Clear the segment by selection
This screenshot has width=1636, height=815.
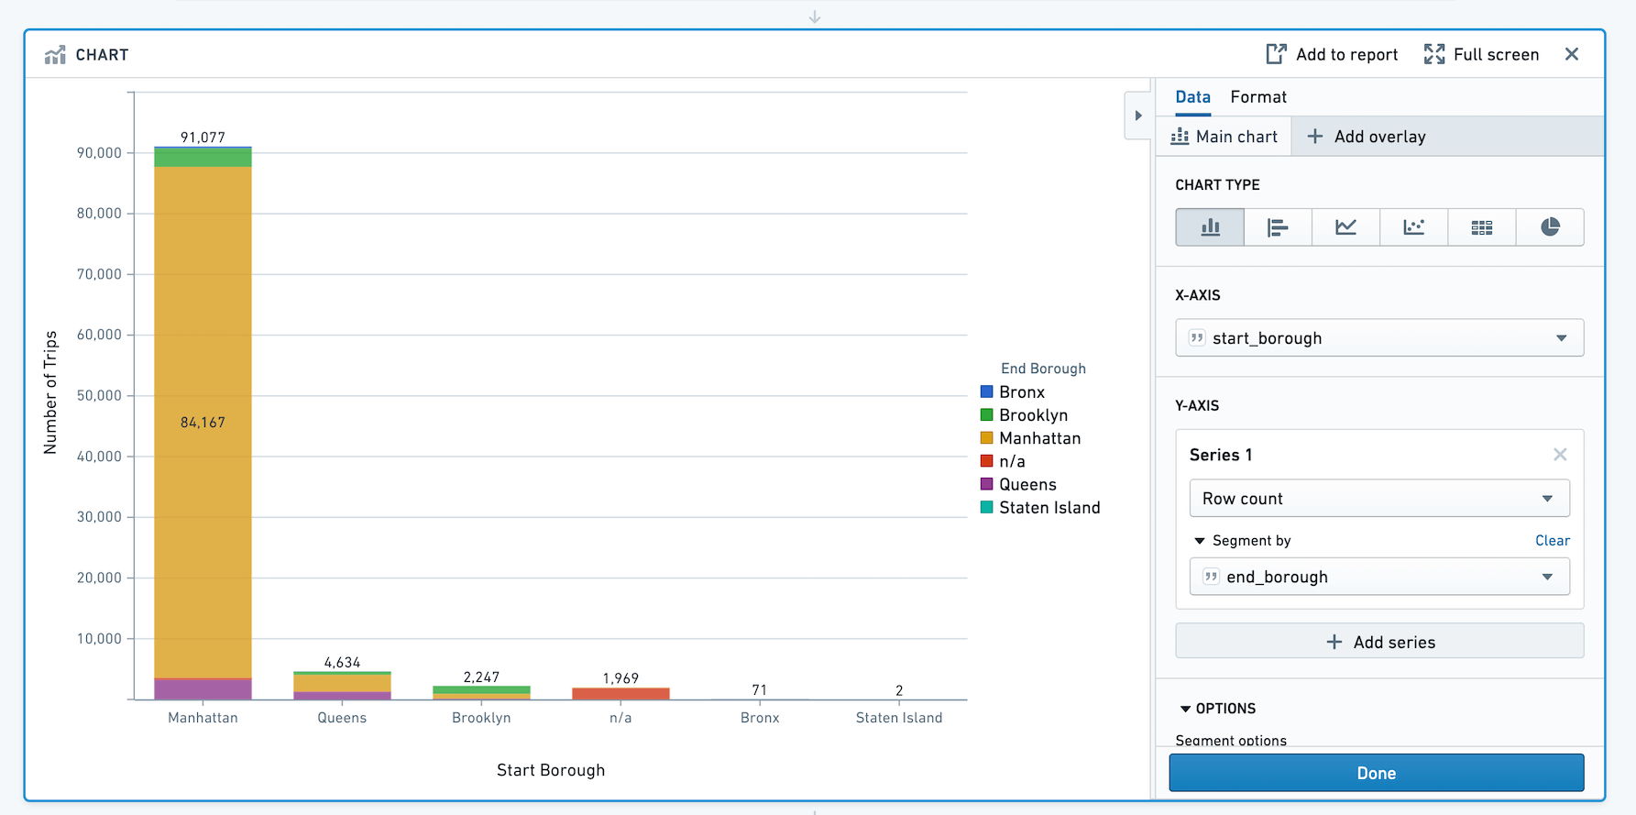[x=1553, y=541]
